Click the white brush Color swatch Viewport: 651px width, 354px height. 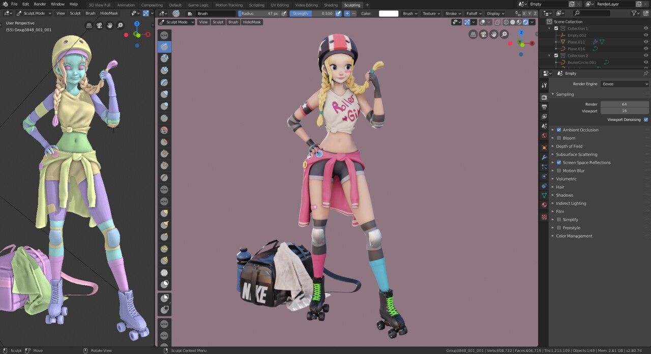point(389,14)
